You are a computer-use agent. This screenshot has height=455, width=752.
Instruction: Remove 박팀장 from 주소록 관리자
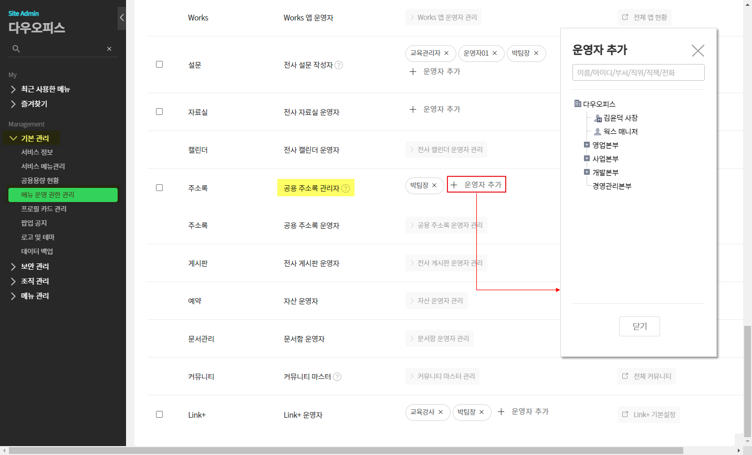pos(434,186)
